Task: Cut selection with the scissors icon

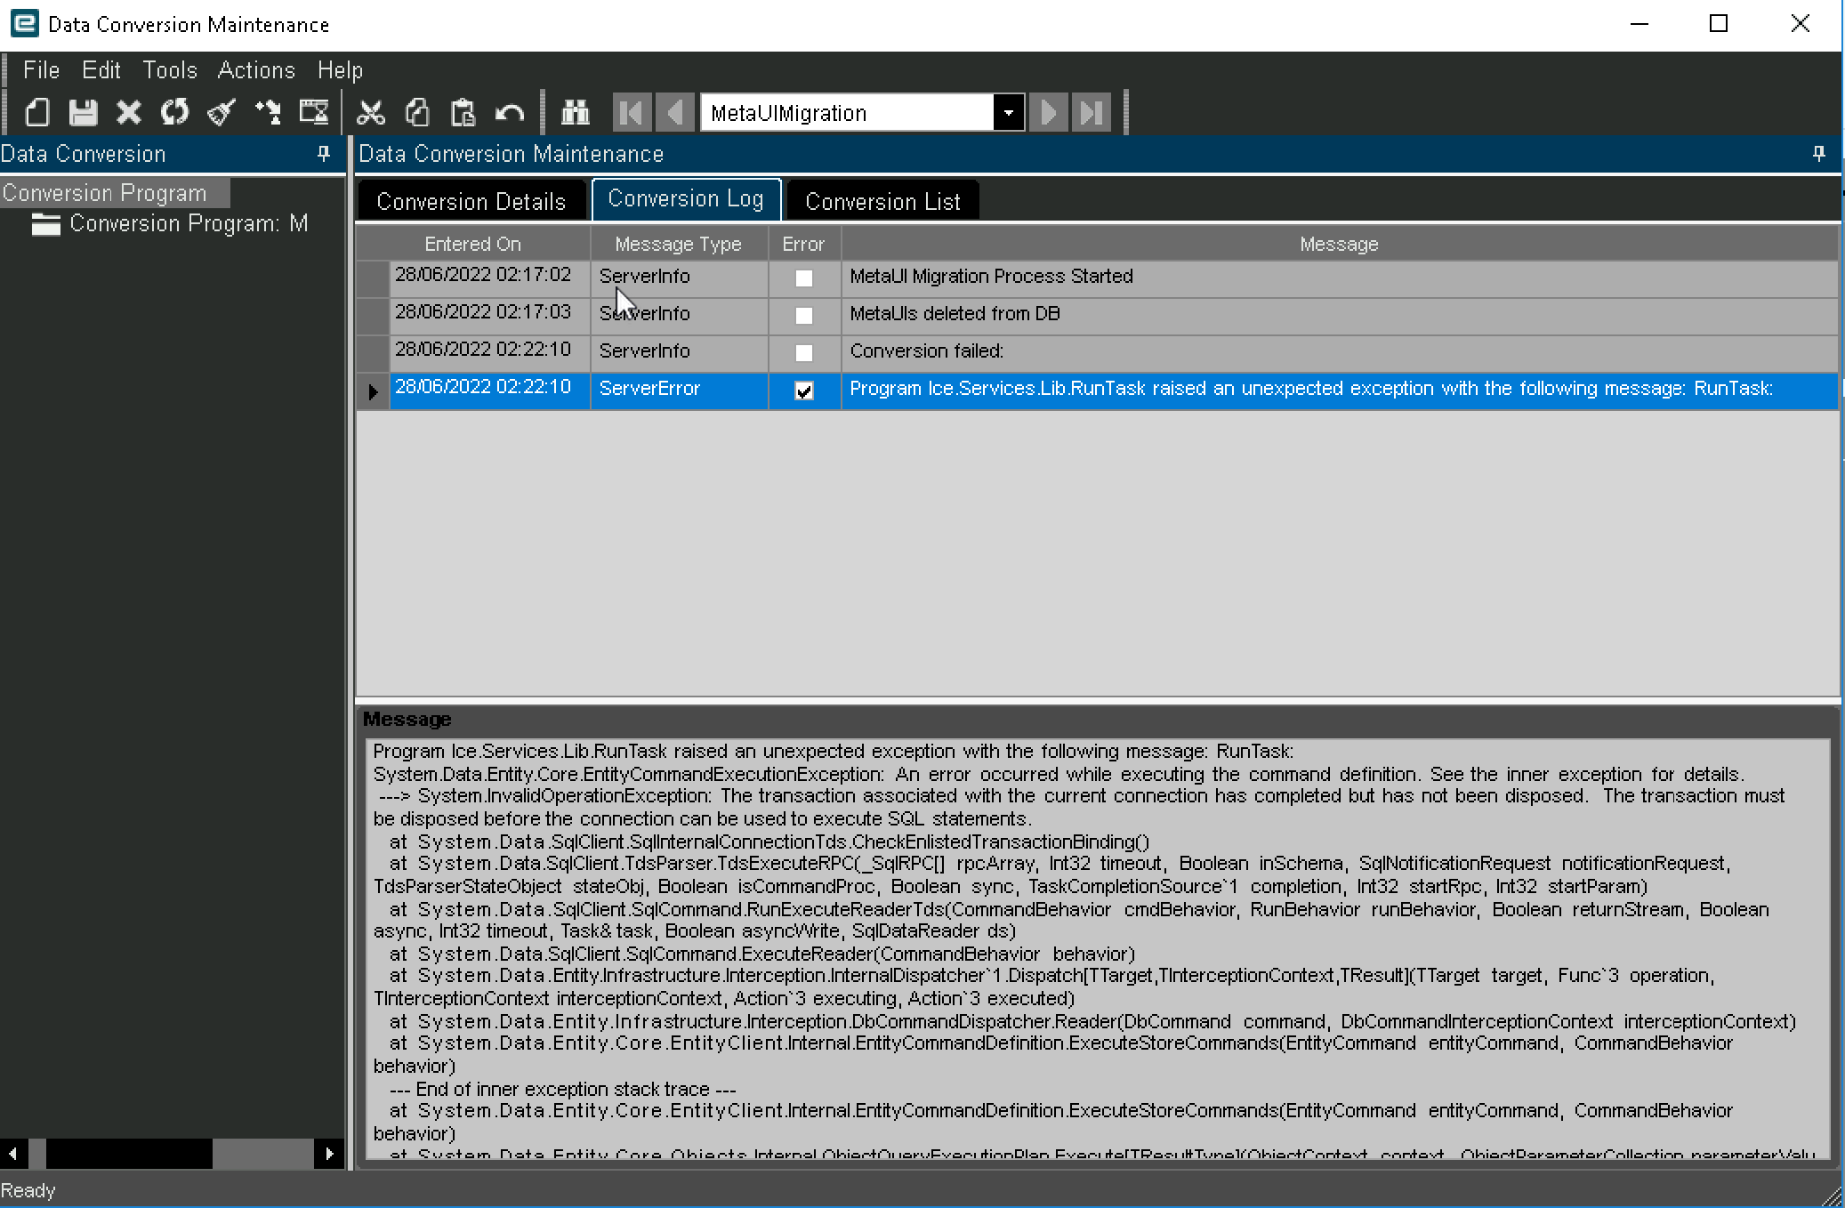Action: [371, 112]
